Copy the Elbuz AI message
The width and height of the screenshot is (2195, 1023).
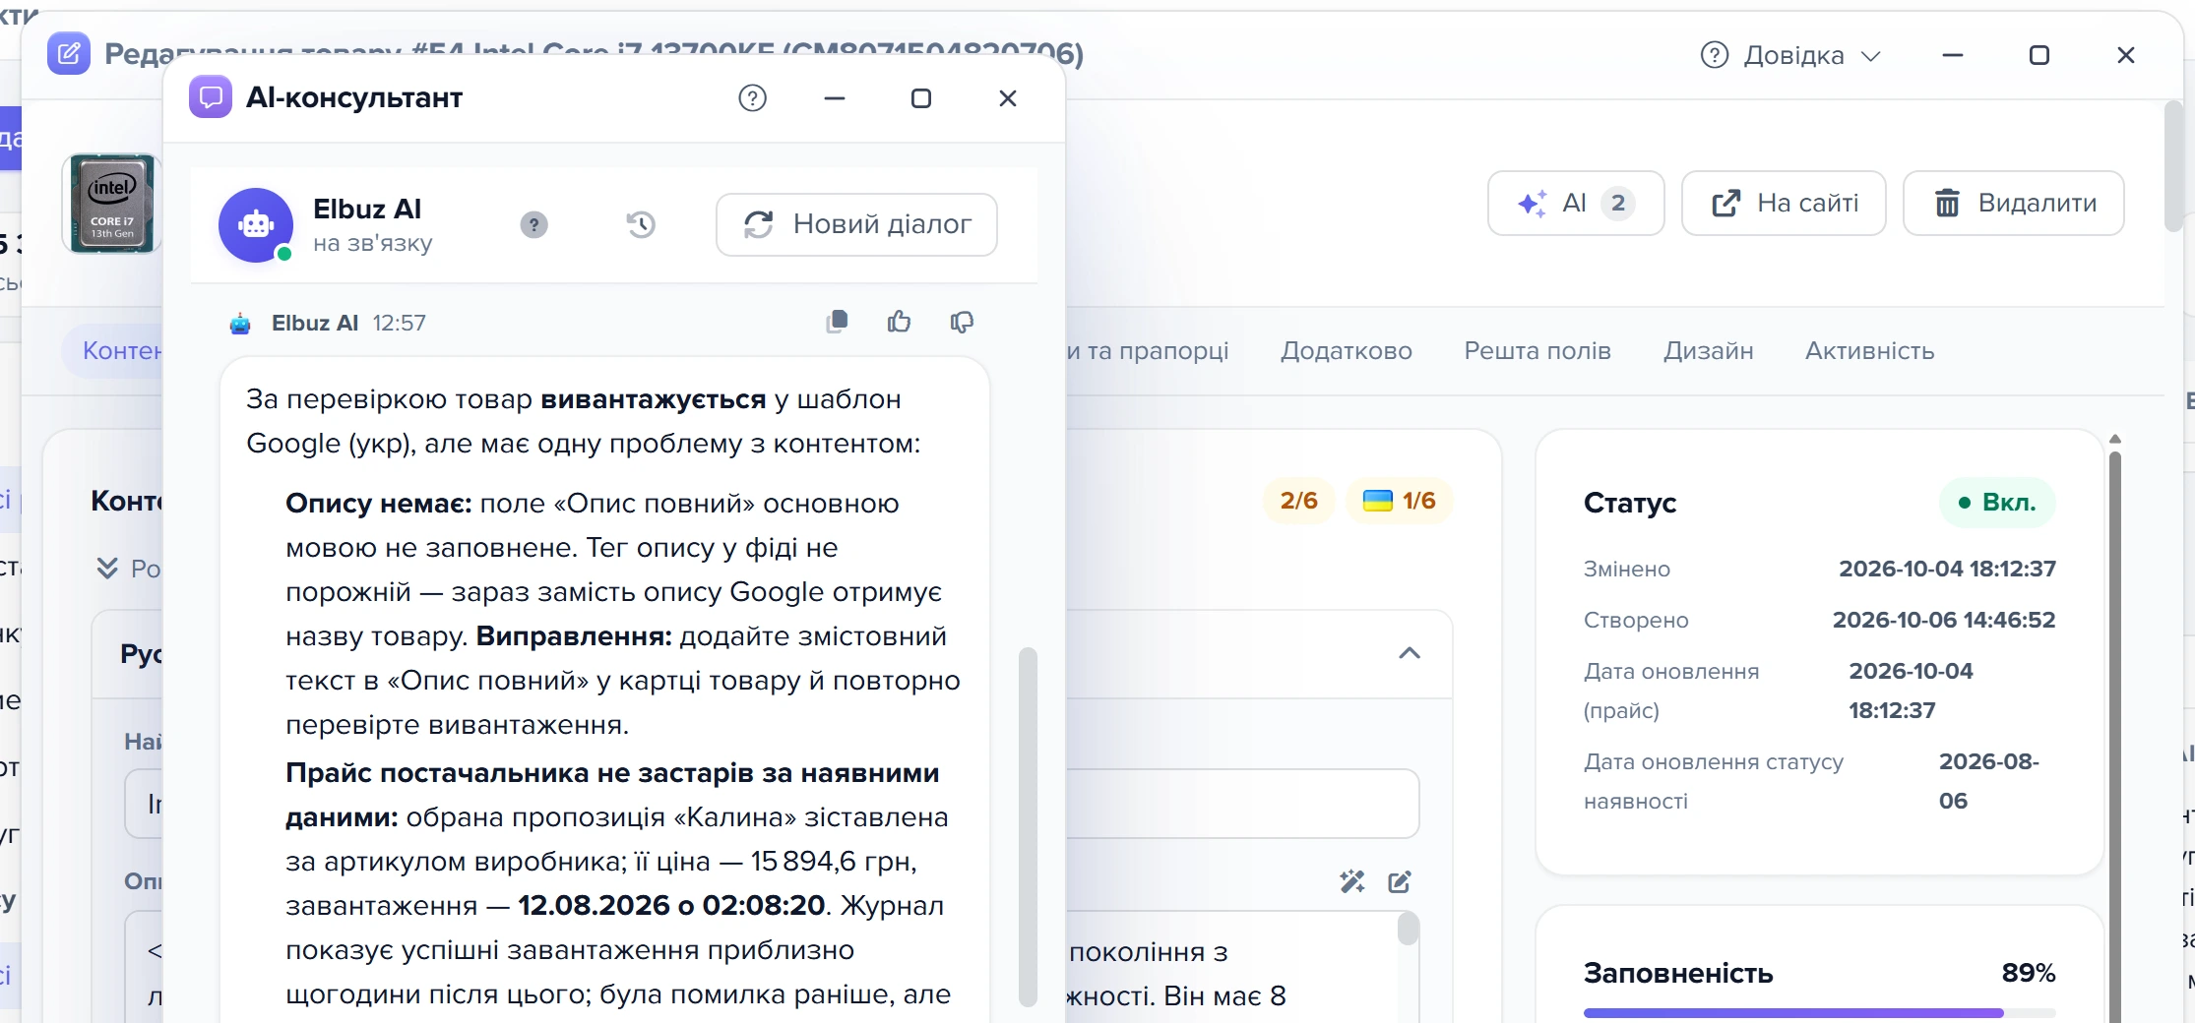pos(837,322)
